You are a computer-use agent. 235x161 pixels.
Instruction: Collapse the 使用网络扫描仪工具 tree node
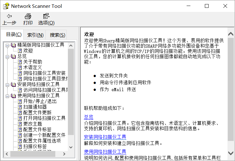(x=7, y=96)
